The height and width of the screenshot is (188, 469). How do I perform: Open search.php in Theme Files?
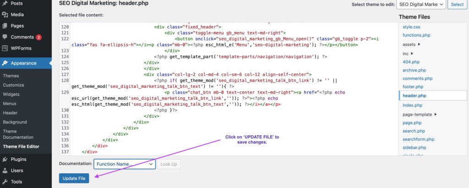pos(414,131)
